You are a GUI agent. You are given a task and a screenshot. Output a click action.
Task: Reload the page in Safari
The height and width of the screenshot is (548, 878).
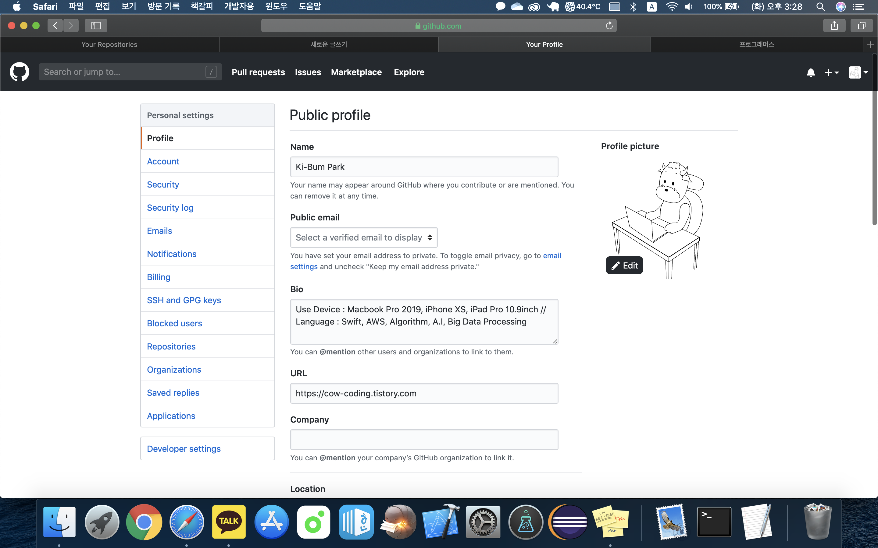coord(609,26)
